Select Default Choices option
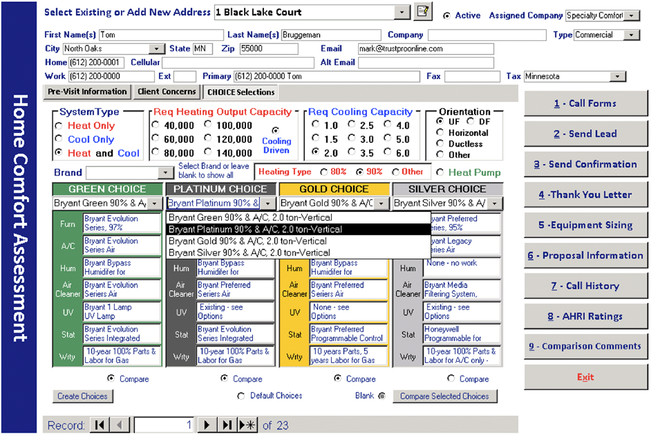 pyautogui.click(x=241, y=396)
